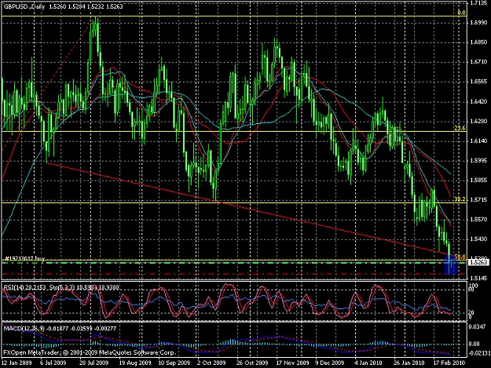Click the #19213017 buy order label
This screenshot has height=368, width=491.
(24, 258)
